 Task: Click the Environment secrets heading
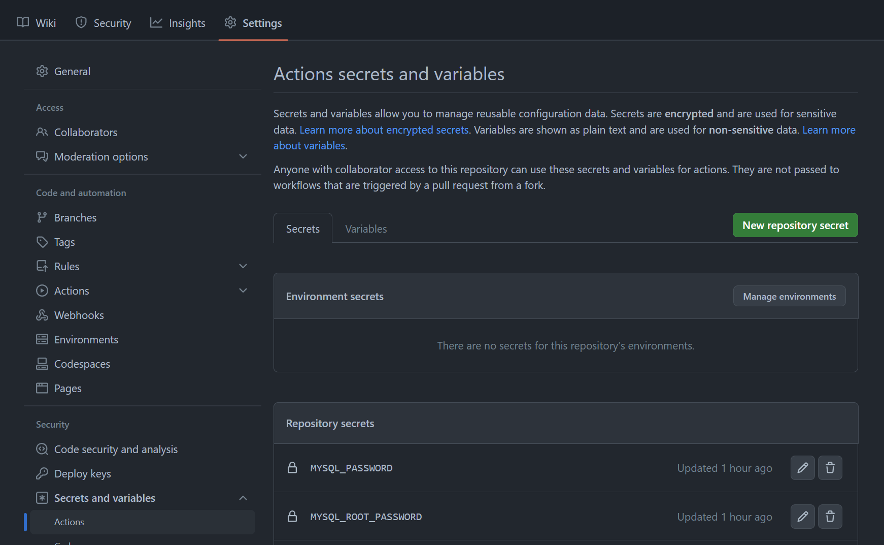(335, 297)
